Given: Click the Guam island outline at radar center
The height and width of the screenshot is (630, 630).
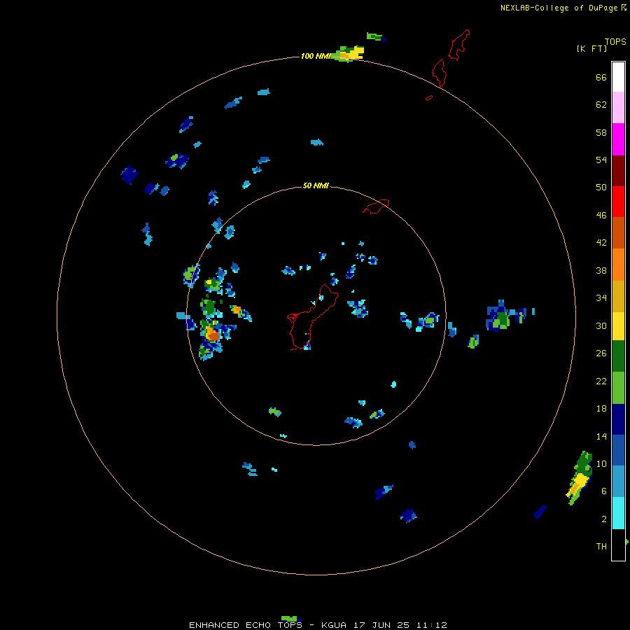Looking at the screenshot, I should [313, 317].
